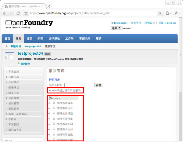
Task: Open 通訊論壇 in the sidebar
Action: 14,98
